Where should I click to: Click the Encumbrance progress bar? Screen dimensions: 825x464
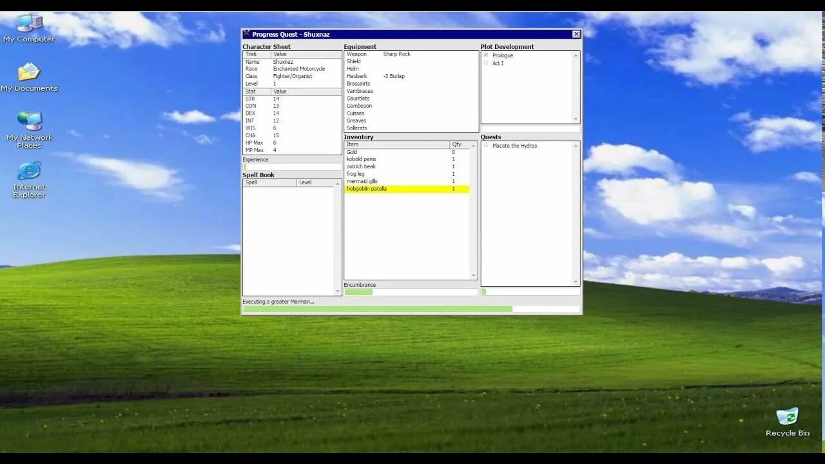click(x=411, y=292)
